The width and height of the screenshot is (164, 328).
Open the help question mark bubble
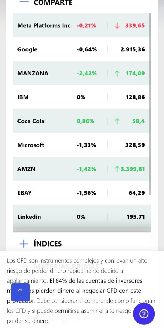tap(144, 314)
